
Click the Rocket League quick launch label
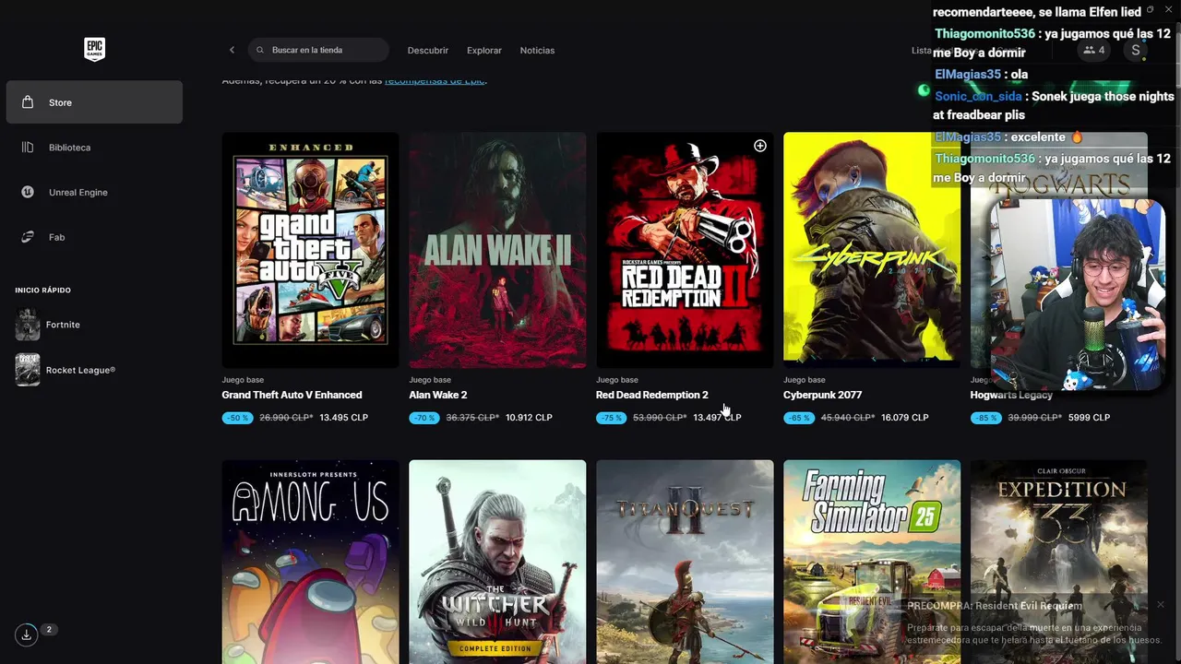pyautogui.click(x=80, y=370)
